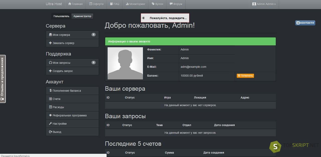
Task: Click dollar icon for Пополнение баланса
Action: coord(51,91)
